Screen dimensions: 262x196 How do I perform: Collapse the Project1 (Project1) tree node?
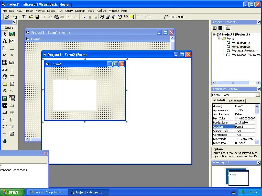[x=214, y=34]
